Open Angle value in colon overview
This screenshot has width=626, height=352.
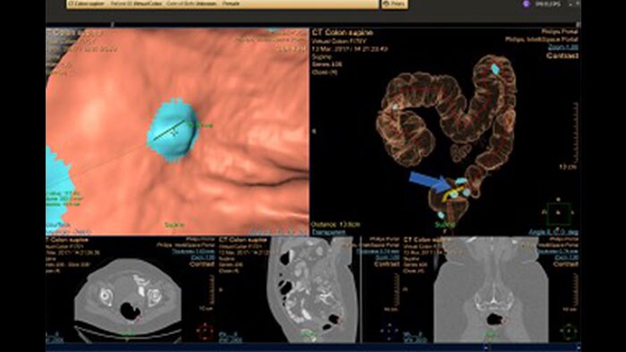click(553, 231)
